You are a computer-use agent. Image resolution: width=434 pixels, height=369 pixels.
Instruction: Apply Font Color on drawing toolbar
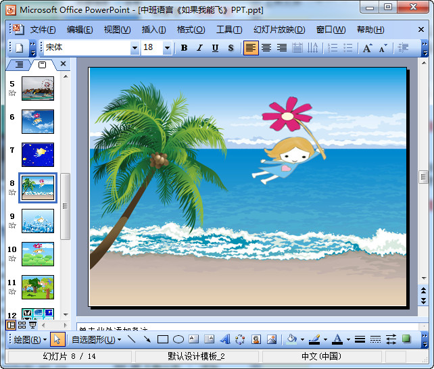(x=337, y=339)
